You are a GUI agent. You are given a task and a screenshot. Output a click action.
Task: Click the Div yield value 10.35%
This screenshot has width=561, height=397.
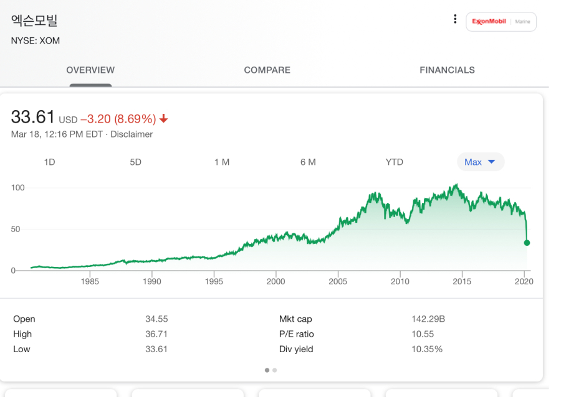click(427, 349)
